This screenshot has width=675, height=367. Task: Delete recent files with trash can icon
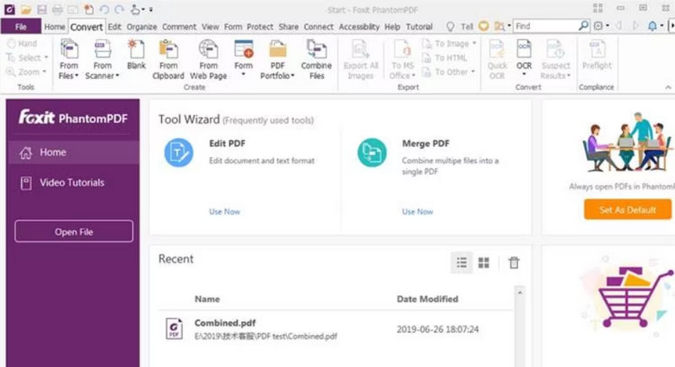tap(514, 262)
